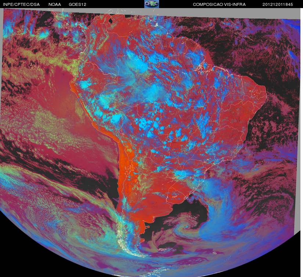Click the INPE/CPTEC/DSA header text
Viewport: 303px width, 277px height.
[21, 4]
